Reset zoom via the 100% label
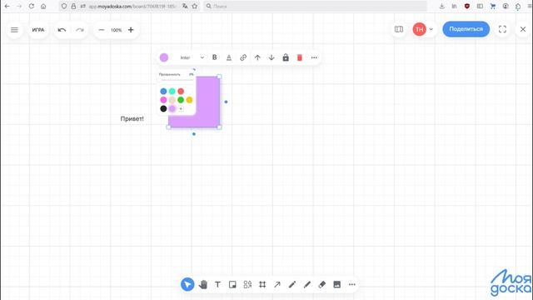This screenshot has width=533, height=300. coord(116,30)
